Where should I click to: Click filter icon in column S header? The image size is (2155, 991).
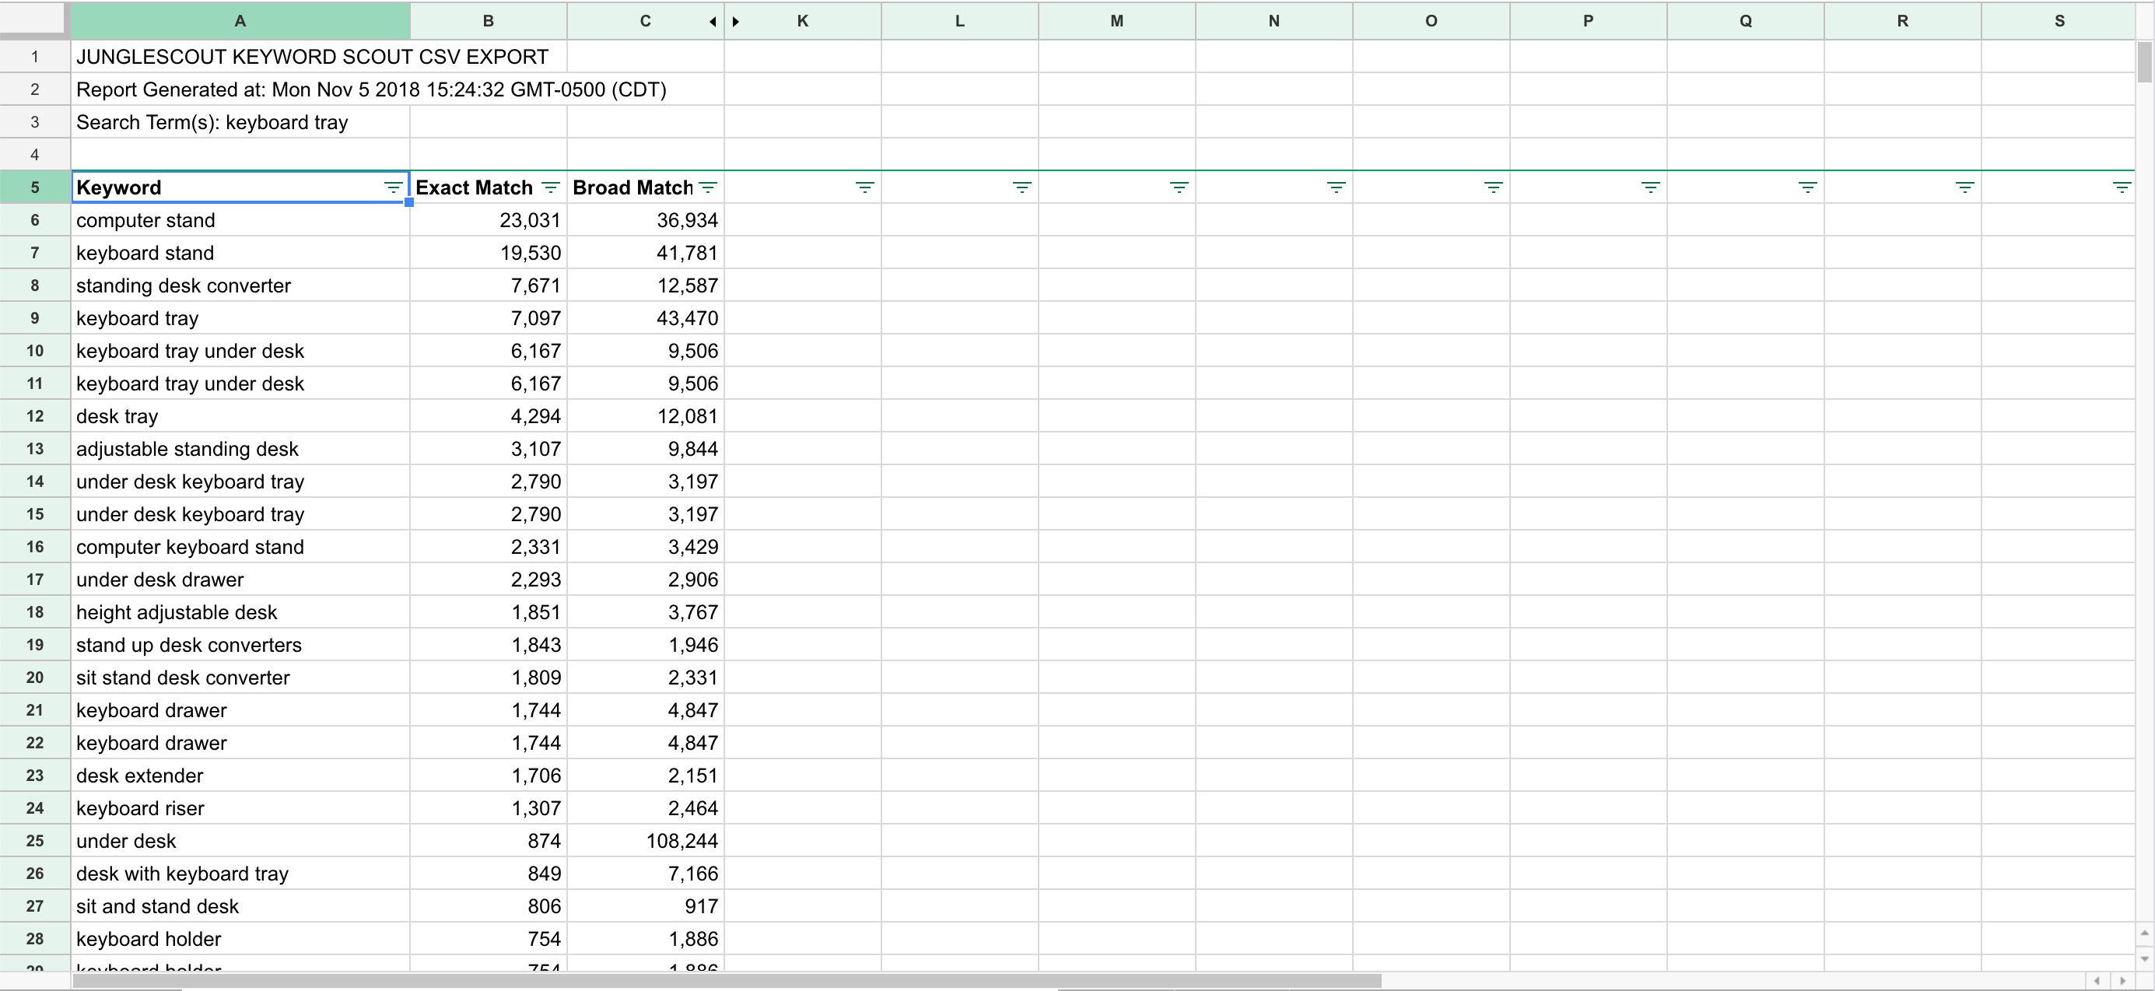[2122, 187]
